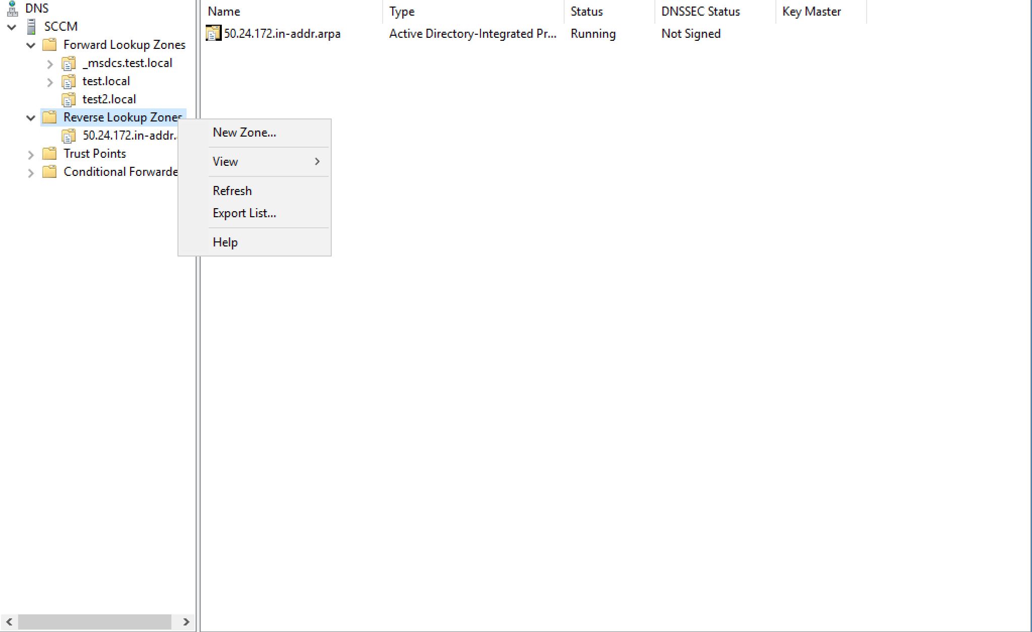Screen dimensions: 1032x632
Task: Sort by the Type column header
Action: (401, 11)
